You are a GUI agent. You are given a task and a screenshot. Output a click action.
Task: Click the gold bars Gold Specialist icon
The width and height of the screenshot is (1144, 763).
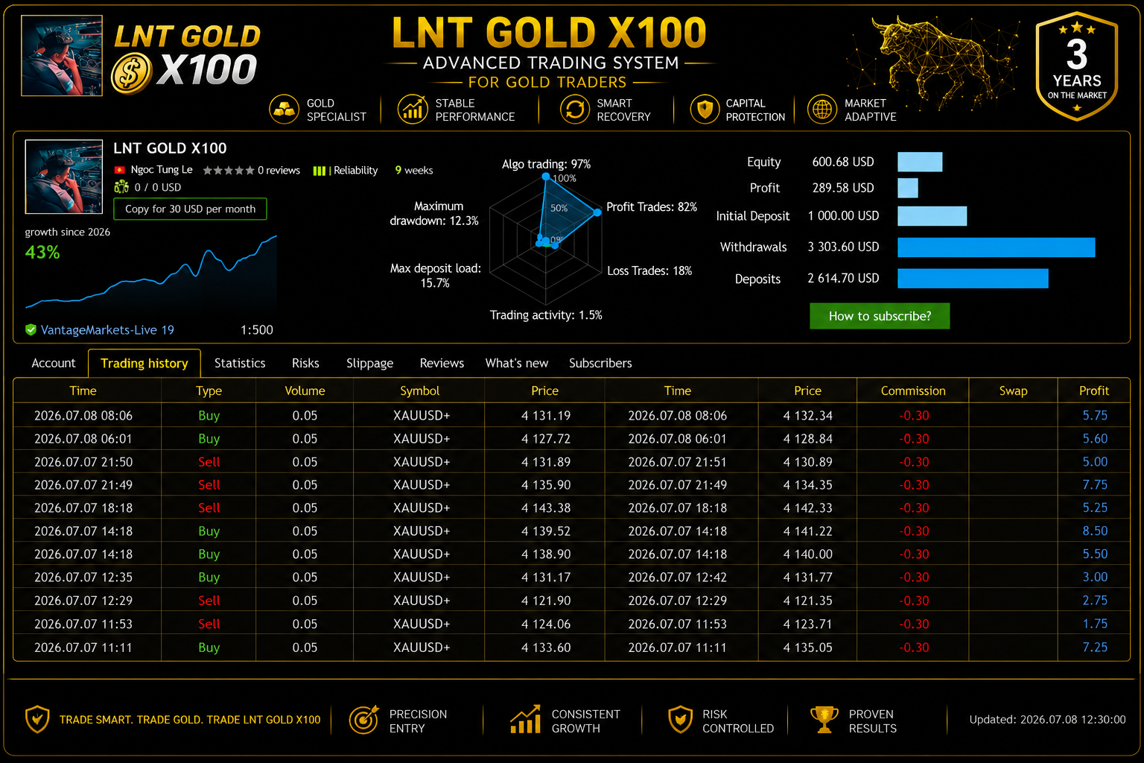[284, 109]
